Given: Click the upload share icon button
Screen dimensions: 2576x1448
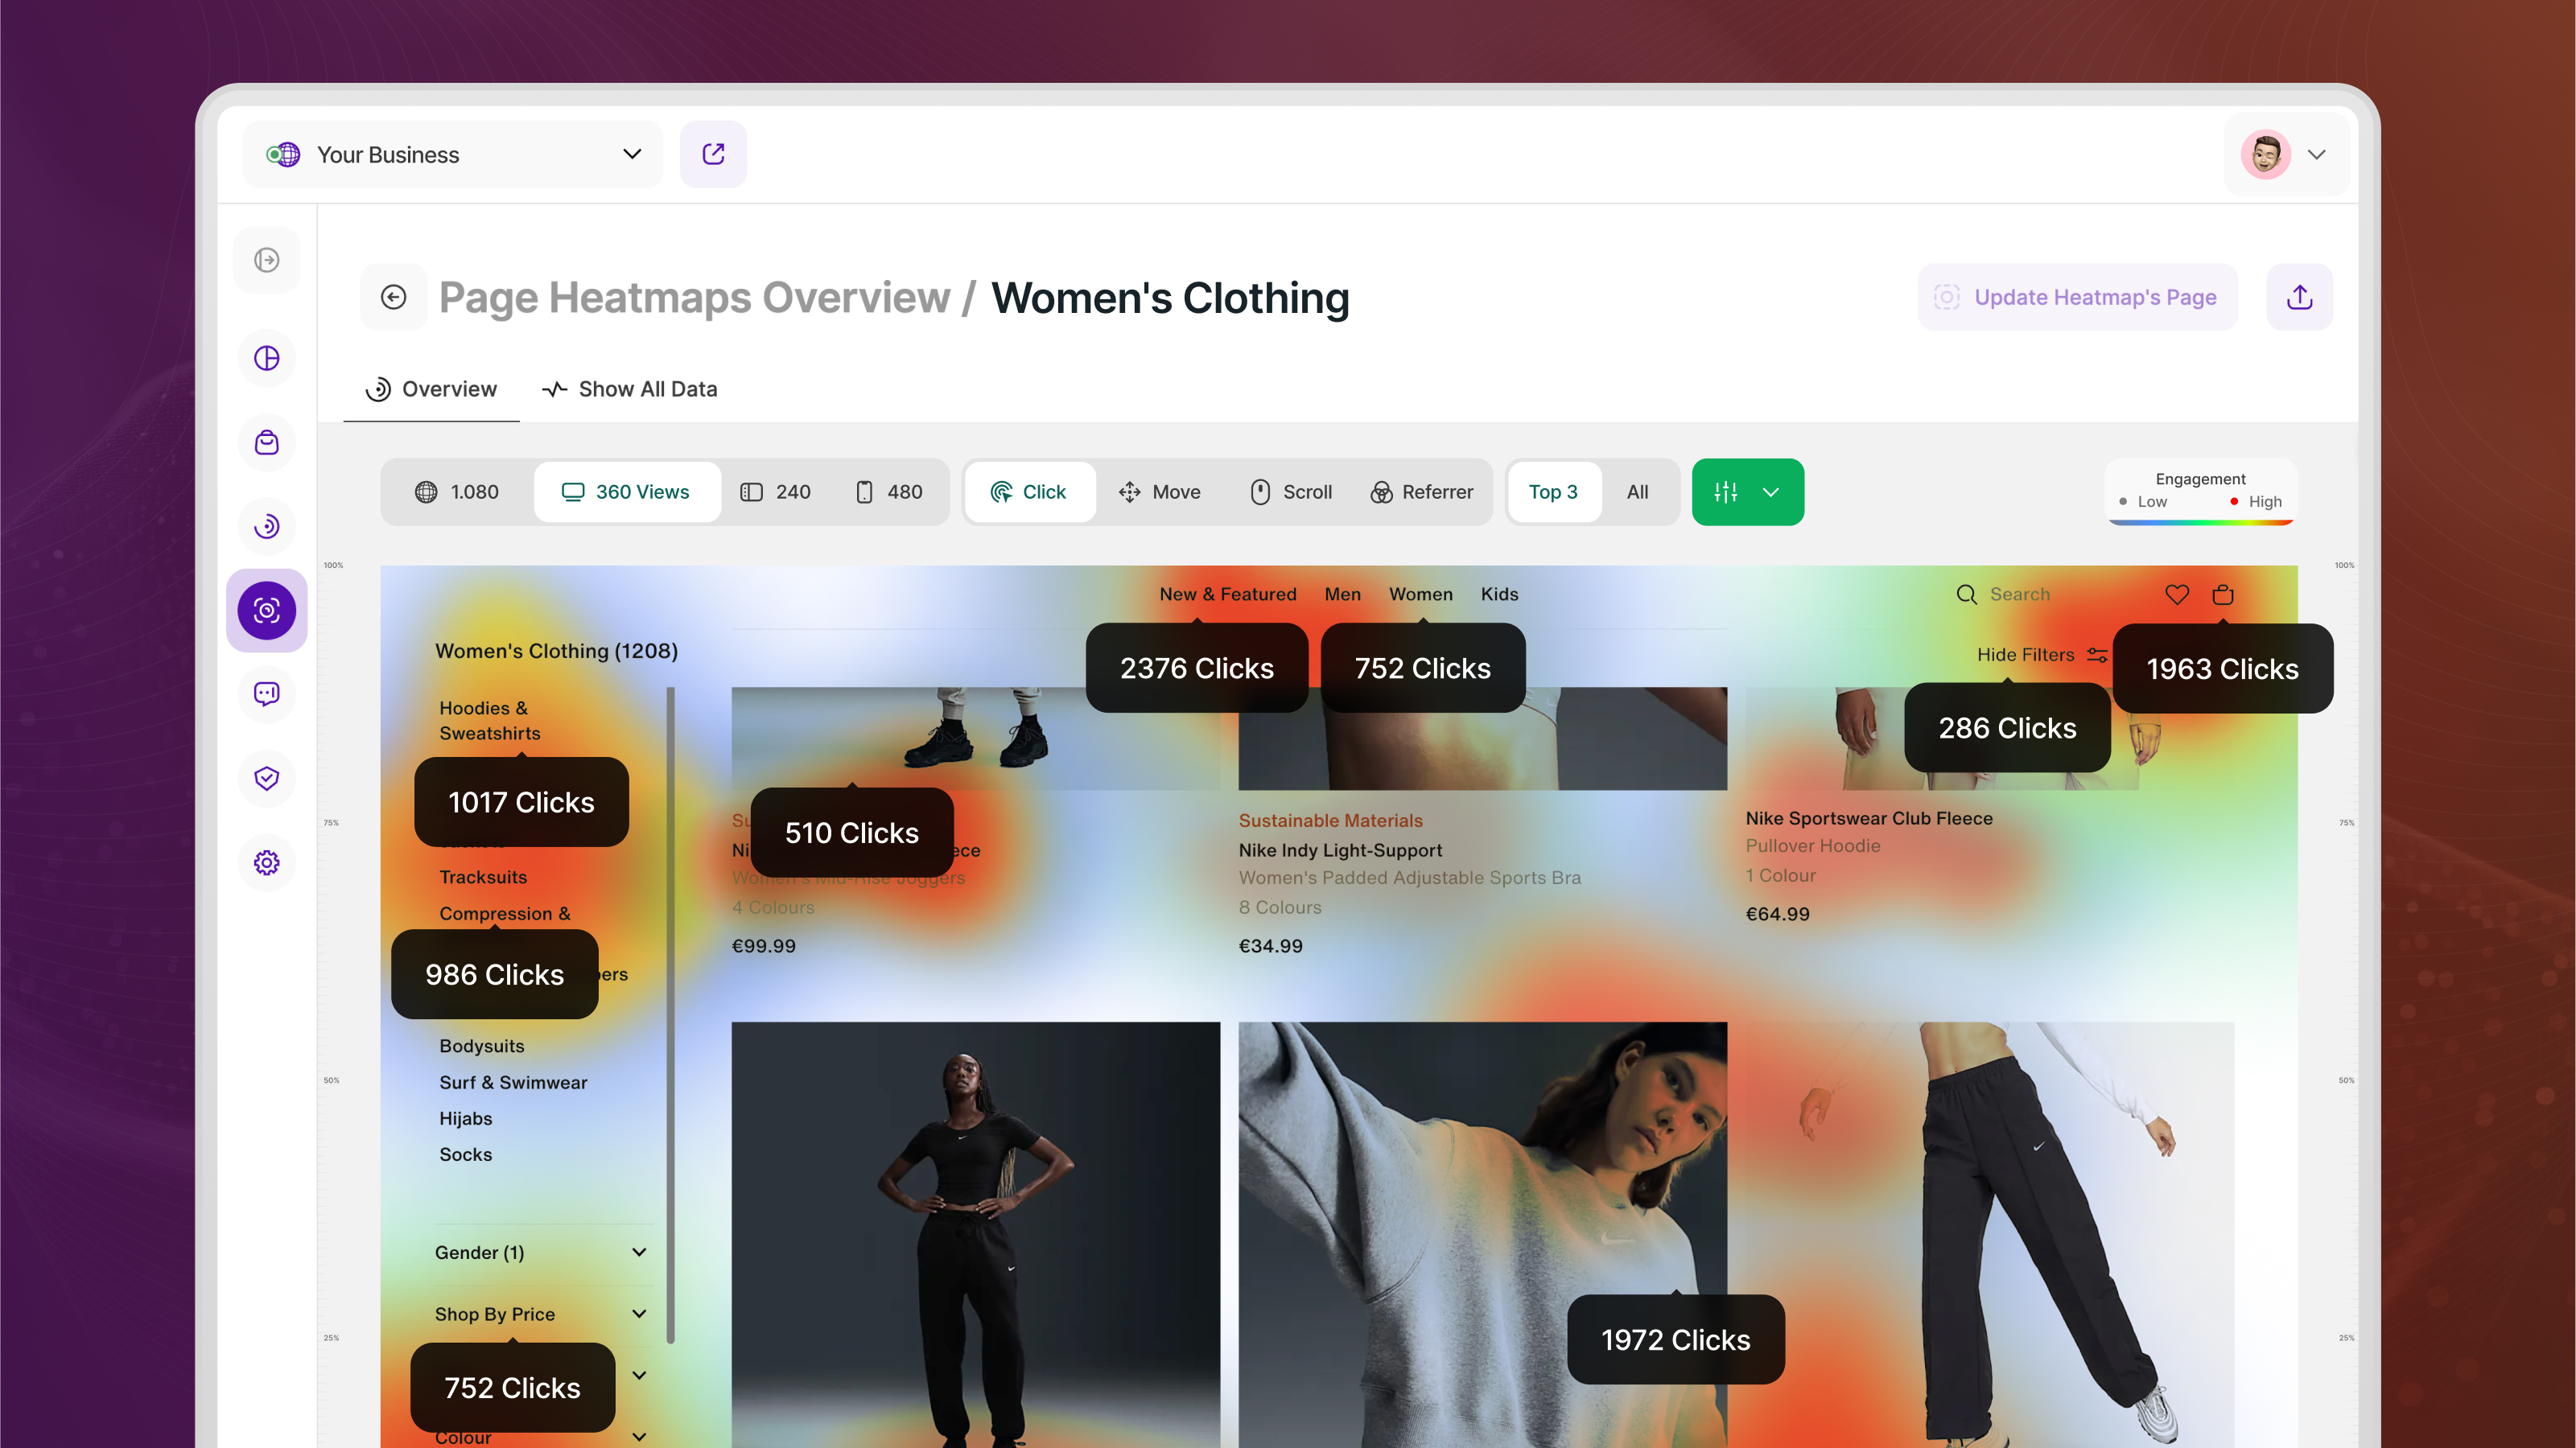Looking at the screenshot, I should [x=2299, y=297].
